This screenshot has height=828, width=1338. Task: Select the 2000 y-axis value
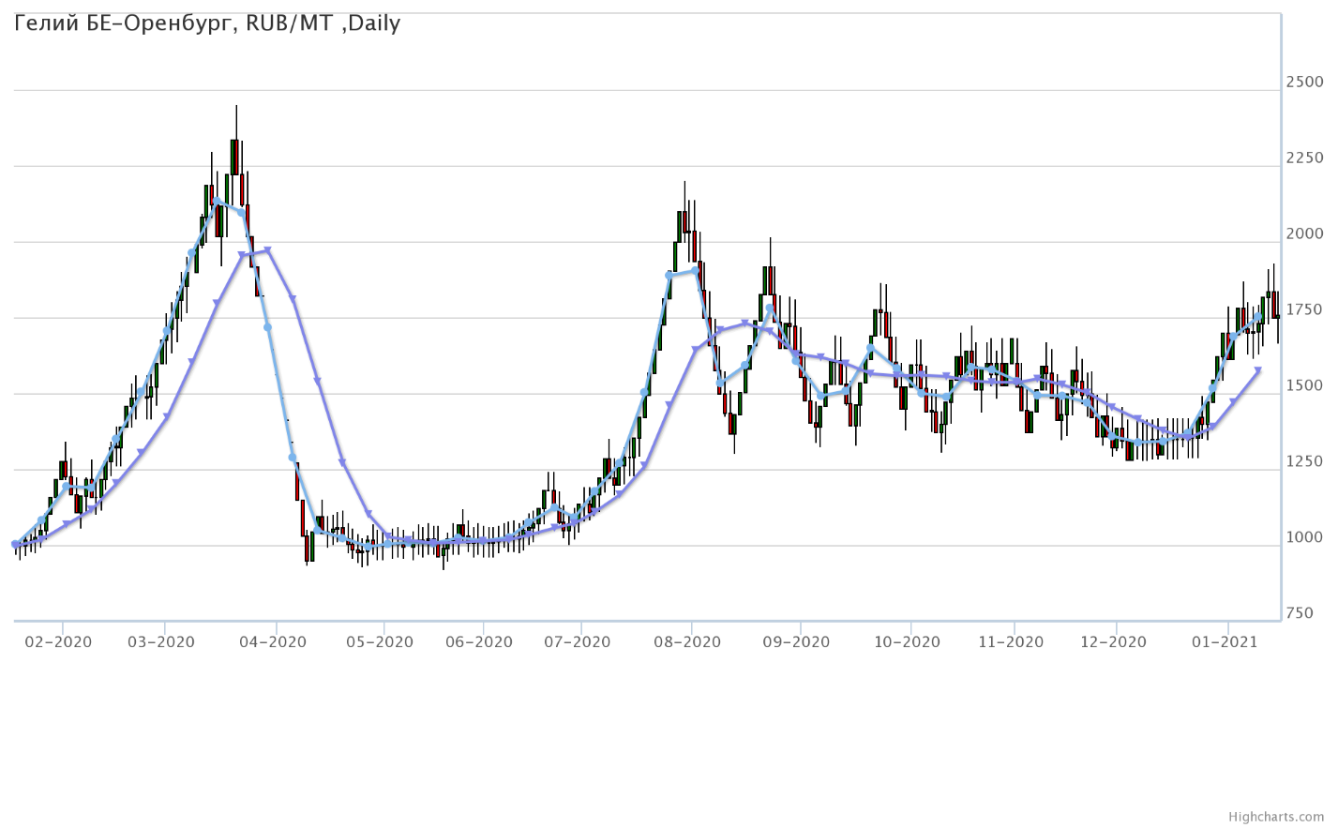click(1304, 234)
